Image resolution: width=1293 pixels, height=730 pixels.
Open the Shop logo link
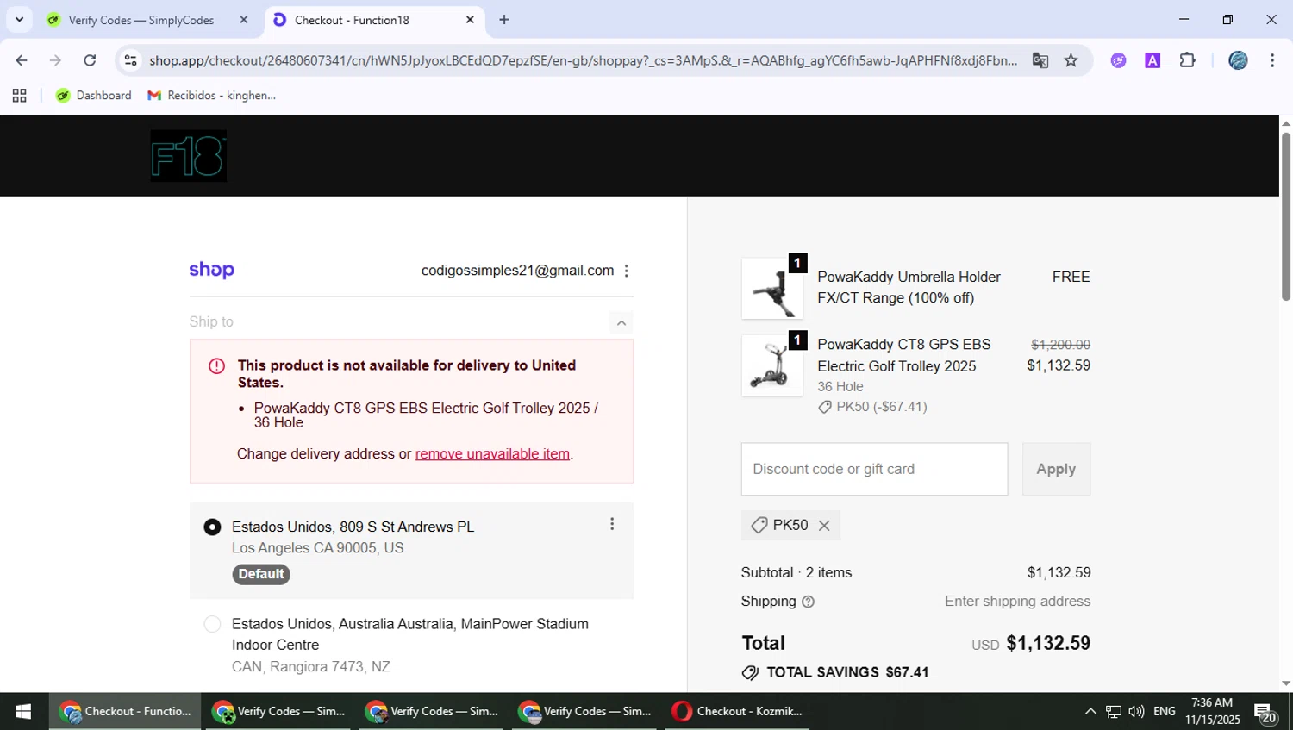212,271
